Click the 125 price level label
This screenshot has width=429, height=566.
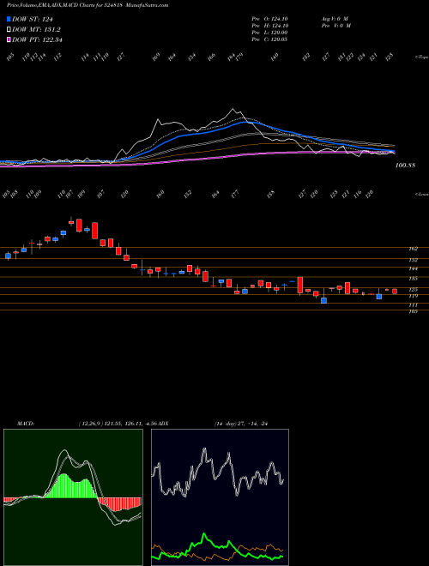pos(414,290)
